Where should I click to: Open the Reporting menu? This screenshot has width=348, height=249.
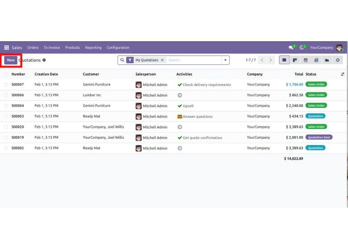93,48
